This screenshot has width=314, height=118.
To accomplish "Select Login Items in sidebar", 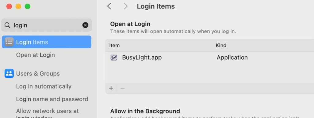I will tap(47, 42).
